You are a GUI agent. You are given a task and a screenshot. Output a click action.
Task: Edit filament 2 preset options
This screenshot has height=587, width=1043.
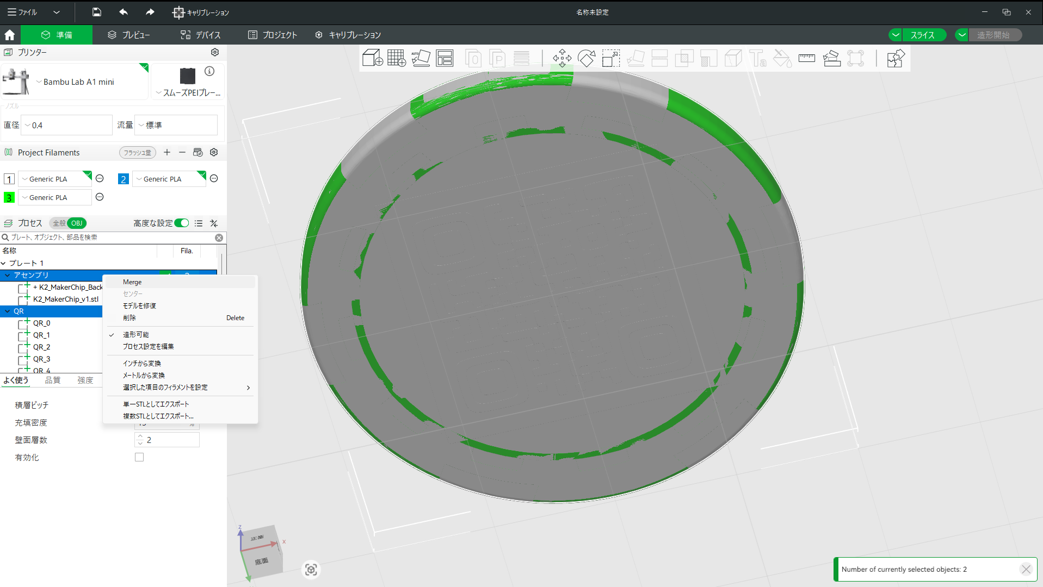coord(214,178)
